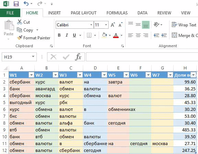198x154 pixels.
Task: Toggle Bold formatting
Action: click(x=59, y=35)
